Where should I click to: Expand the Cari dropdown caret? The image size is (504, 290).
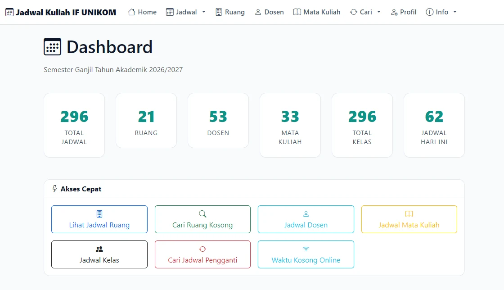379,12
